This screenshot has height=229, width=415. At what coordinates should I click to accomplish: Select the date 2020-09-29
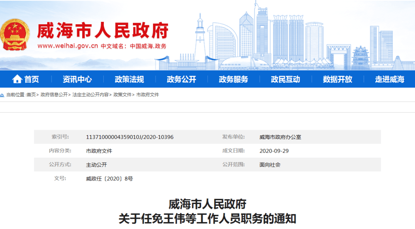coord(274,151)
